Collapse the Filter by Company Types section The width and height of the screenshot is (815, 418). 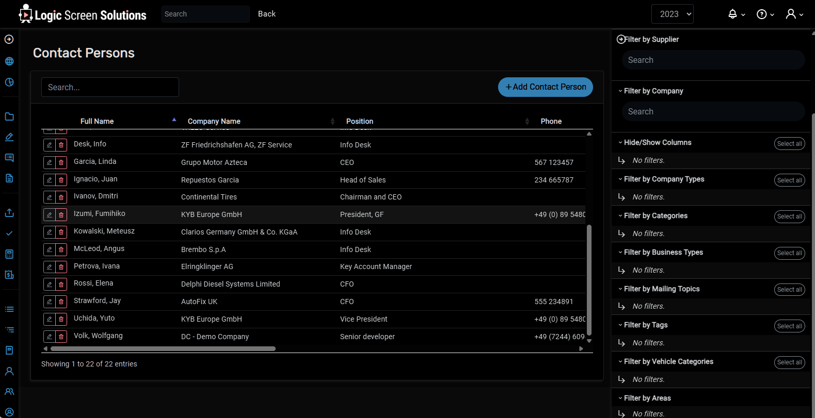661,179
